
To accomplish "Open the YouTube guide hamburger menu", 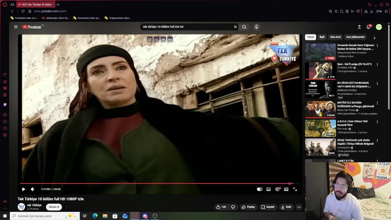I will pyautogui.click(x=16, y=27).
